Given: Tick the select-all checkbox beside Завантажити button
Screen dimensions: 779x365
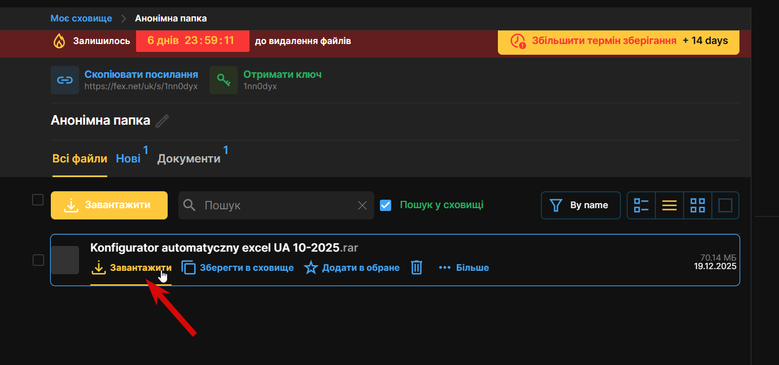Looking at the screenshot, I should tap(38, 200).
